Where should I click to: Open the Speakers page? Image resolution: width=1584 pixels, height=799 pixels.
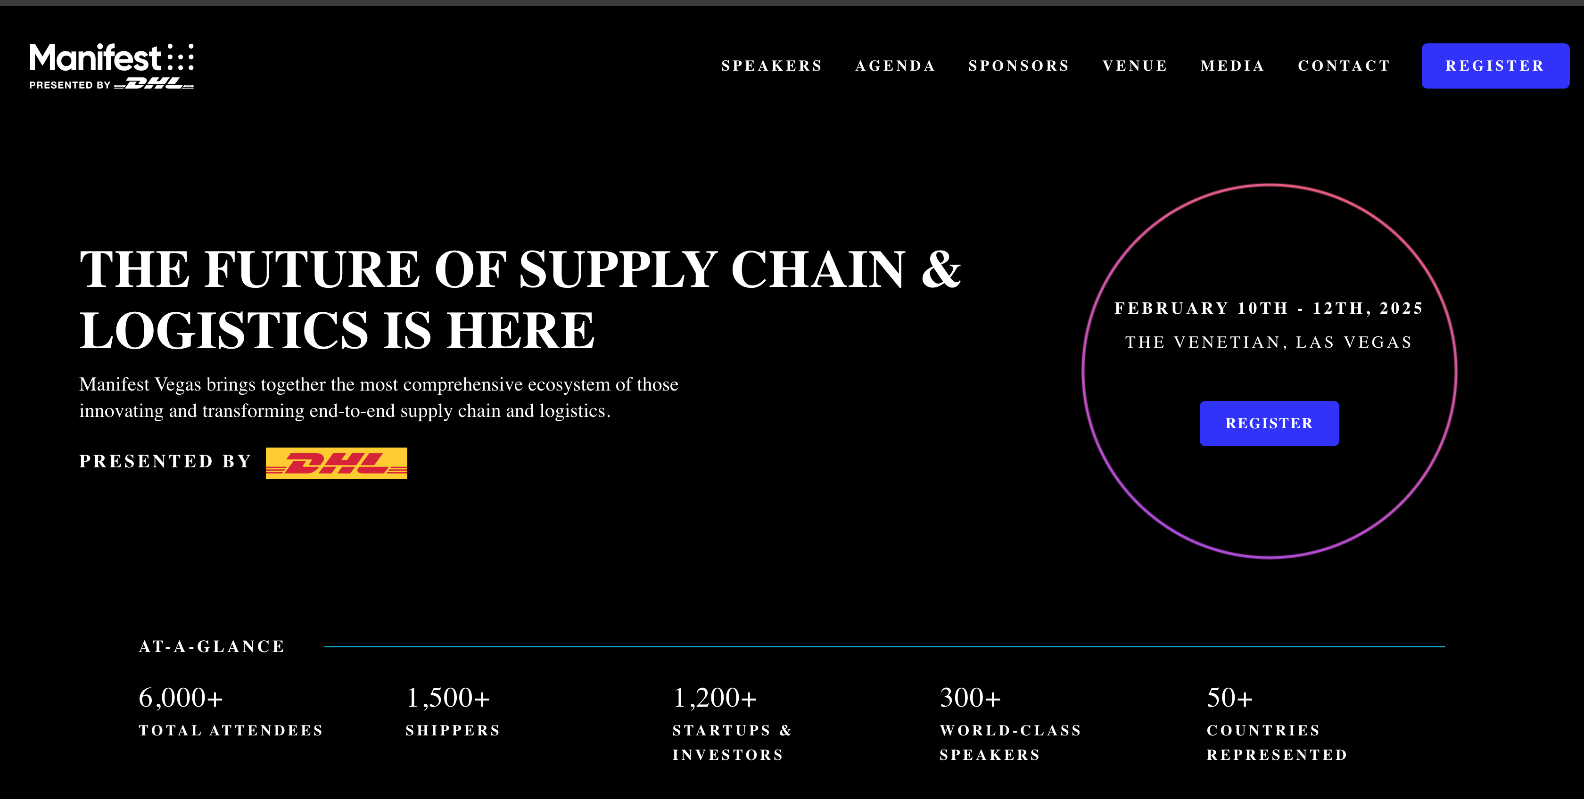pos(772,66)
